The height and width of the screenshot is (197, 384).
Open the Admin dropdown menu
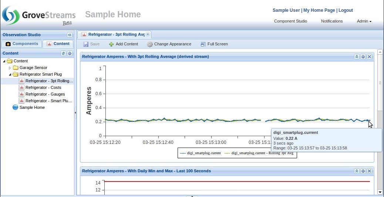(x=364, y=21)
